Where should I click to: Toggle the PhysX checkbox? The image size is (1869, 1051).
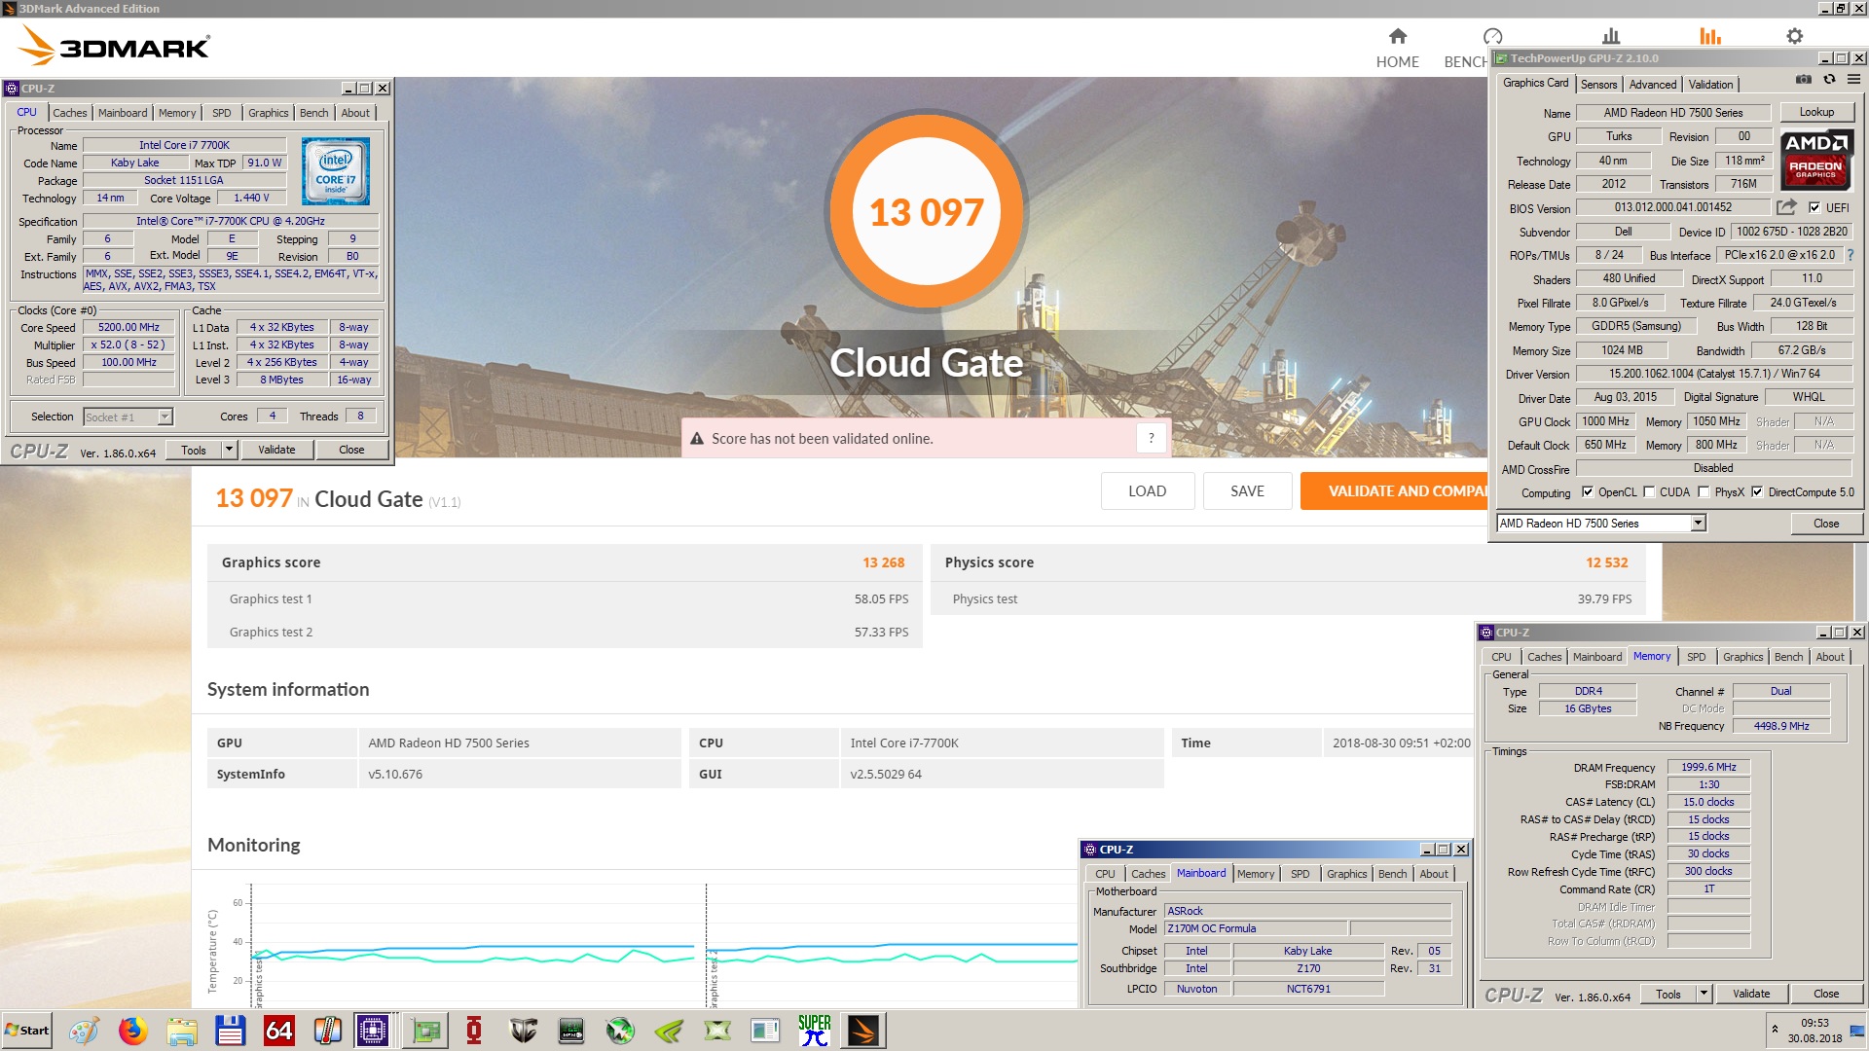[x=1704, y=492]
